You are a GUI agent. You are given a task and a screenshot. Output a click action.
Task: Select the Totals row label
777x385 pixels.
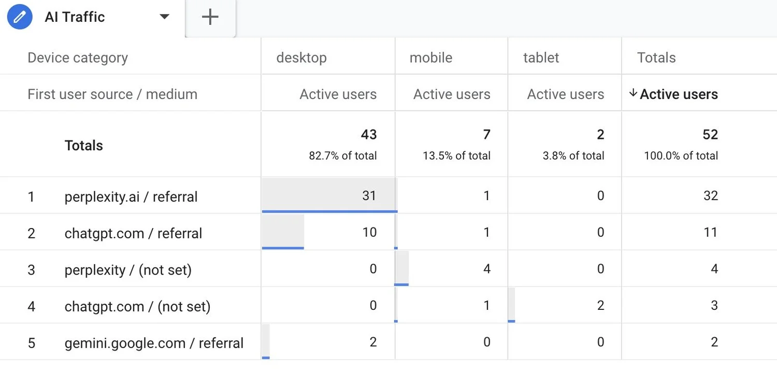[x=83, y=145]
